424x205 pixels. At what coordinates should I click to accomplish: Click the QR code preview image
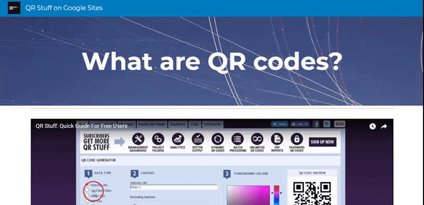pos(312,194)
